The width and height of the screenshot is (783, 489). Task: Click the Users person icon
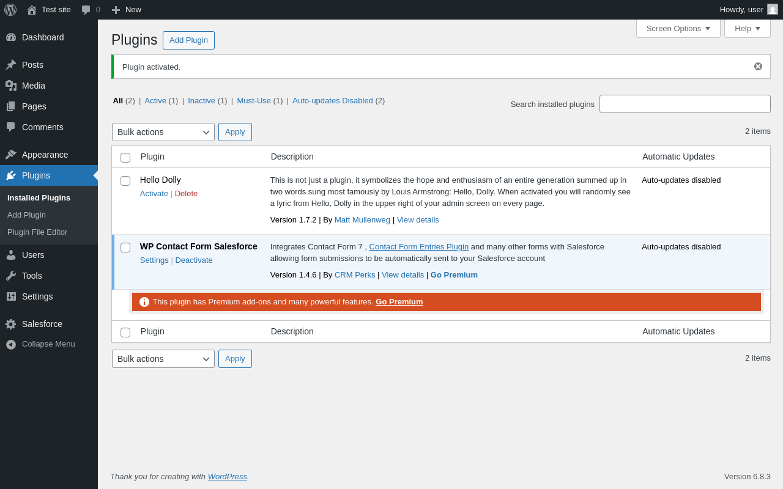(11, 255)
